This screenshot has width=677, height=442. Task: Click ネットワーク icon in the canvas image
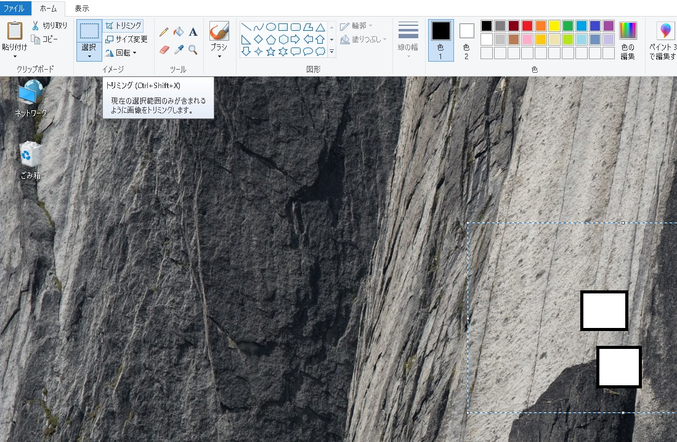[31, 99]
